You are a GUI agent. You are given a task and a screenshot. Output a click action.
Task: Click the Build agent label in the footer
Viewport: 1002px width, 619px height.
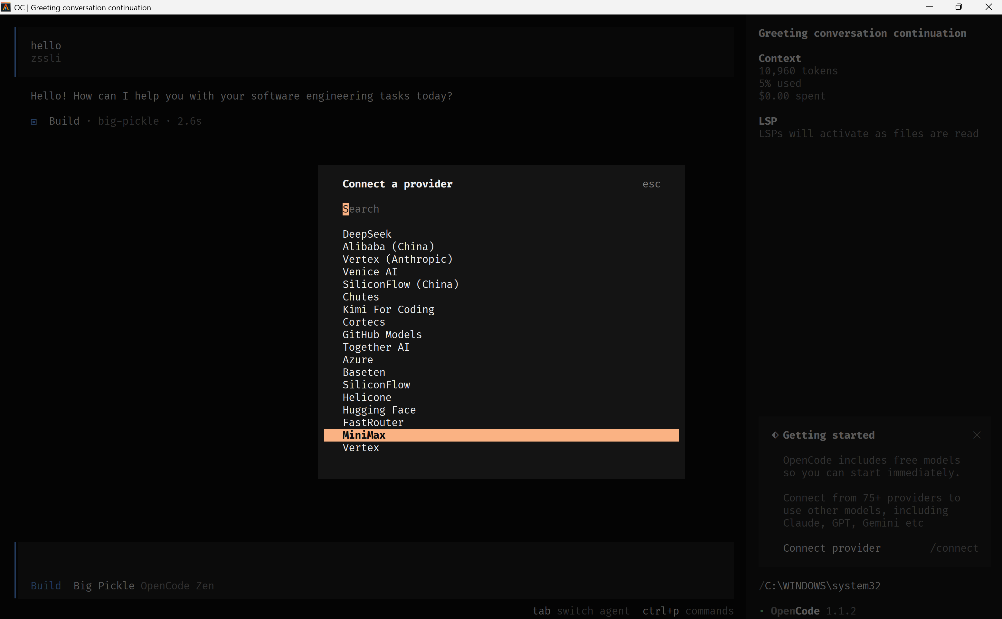(45, 586)
